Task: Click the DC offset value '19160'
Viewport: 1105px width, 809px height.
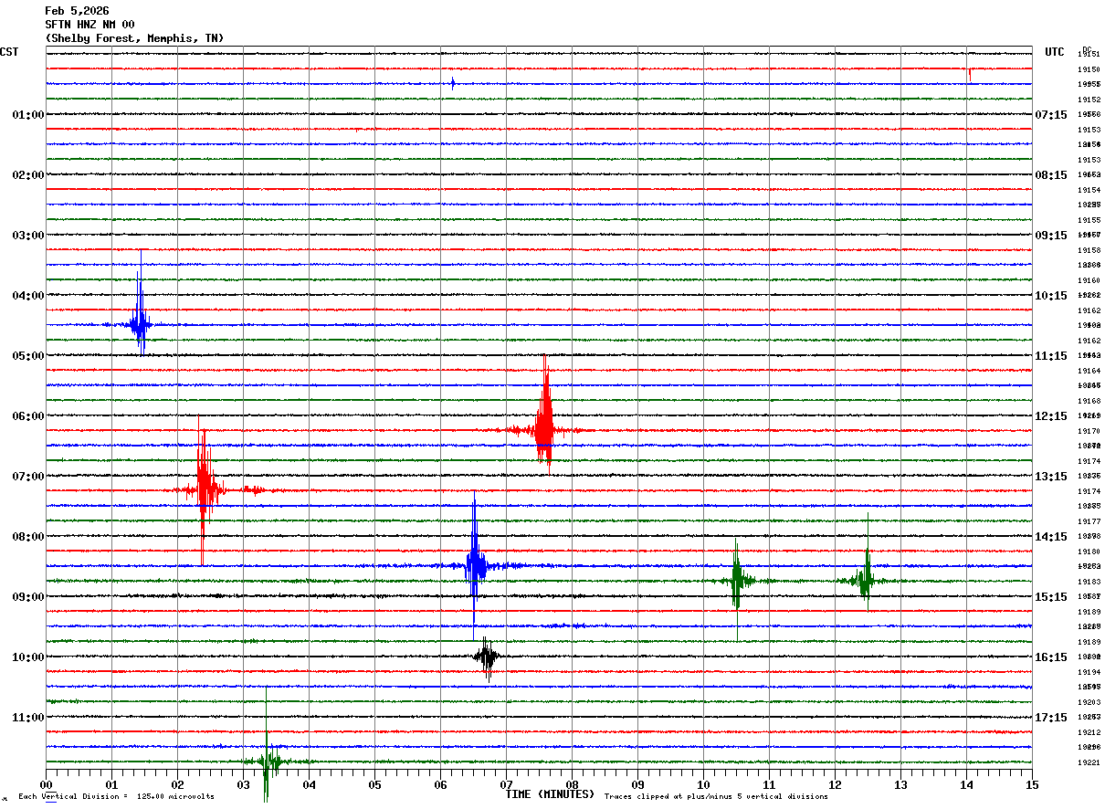Action: pyautogui.click(x=1089, y=280)
